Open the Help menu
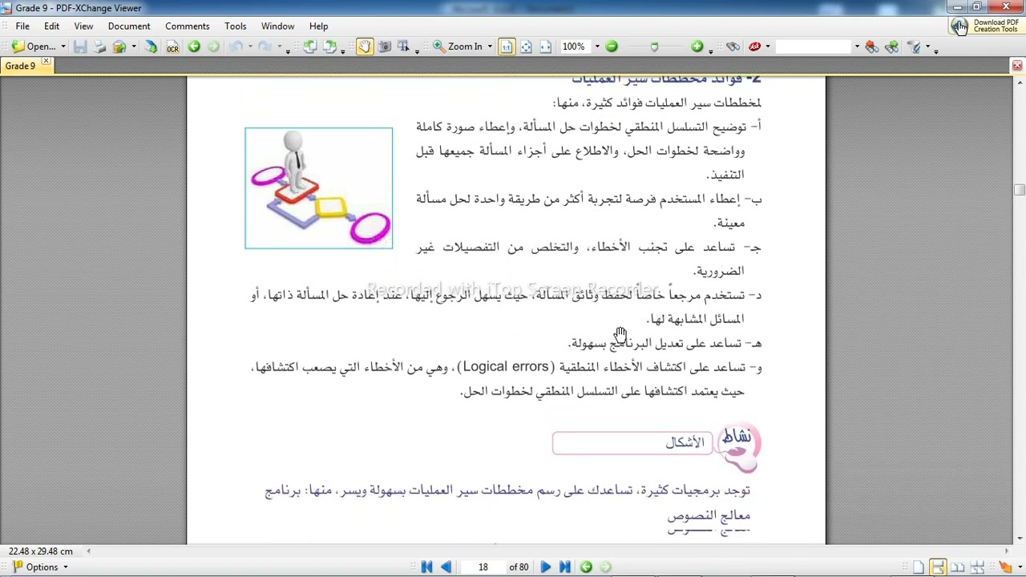 318,26
